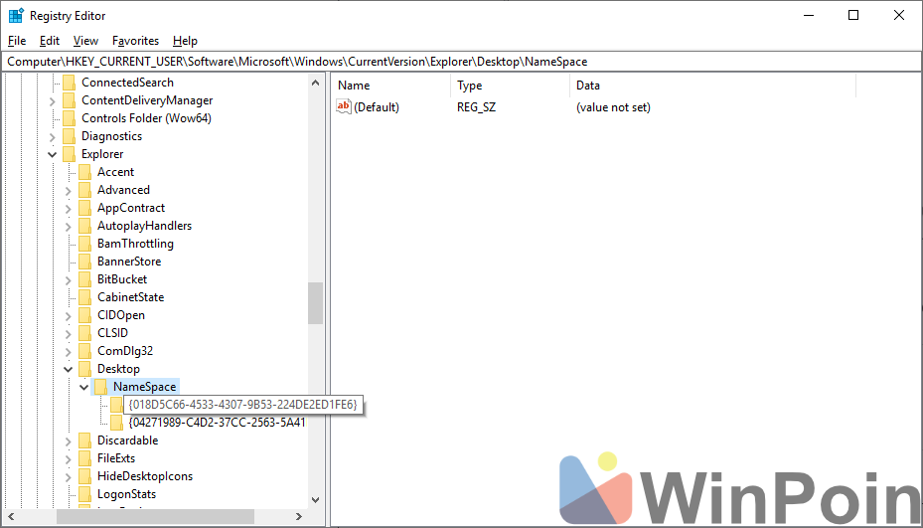The width and height of the screenshot is (923, 528).
Task: Select the {018D5C66-4533-4307-9B53-224DE2ED1FE6} key
Action: [243, 405]
